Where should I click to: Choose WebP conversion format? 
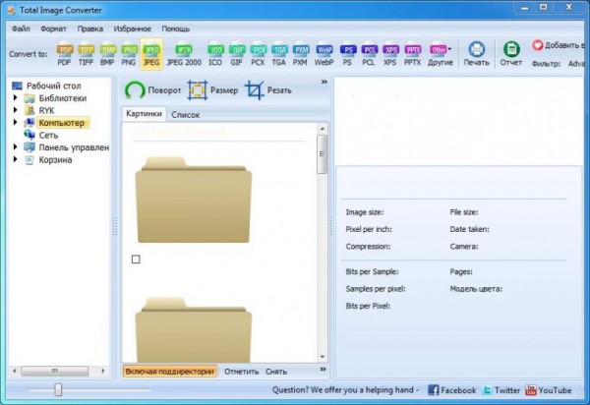pyautogui.click(x=324, y=54)
